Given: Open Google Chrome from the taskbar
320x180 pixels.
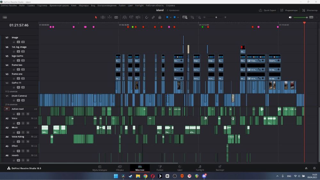Looking at the screenshot, I should (145, 176).
